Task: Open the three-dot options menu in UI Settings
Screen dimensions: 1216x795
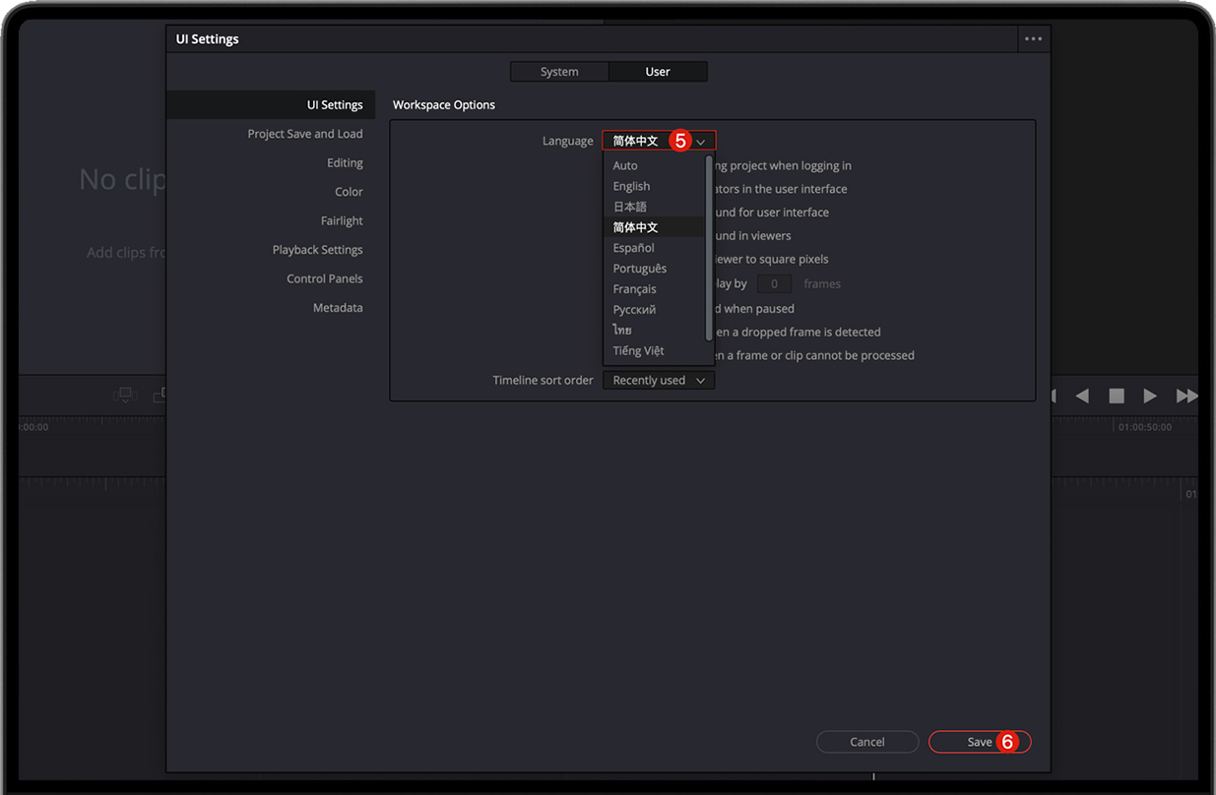Action: click(x=1033, y=39)
